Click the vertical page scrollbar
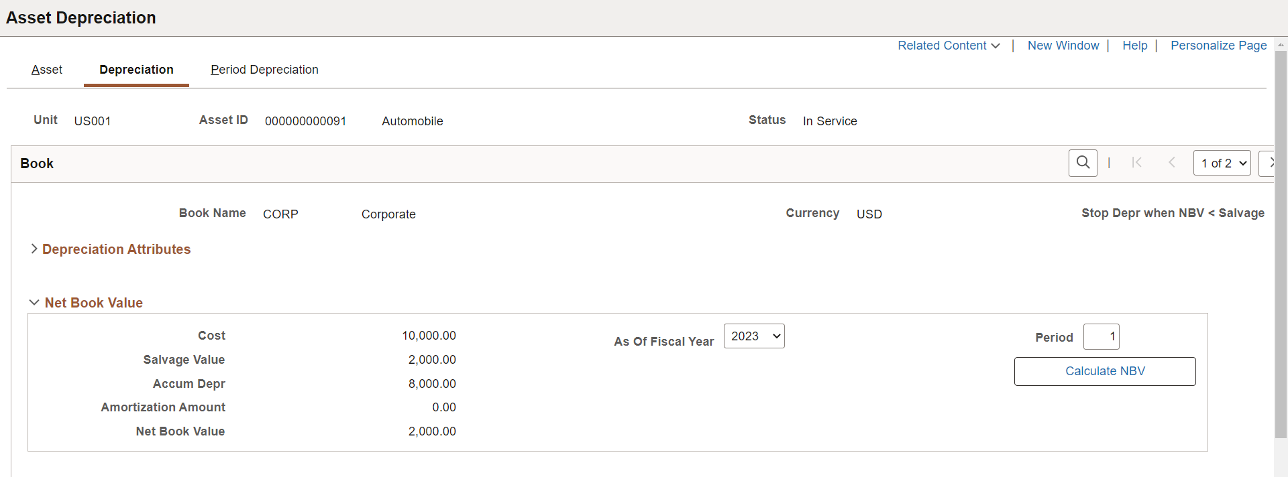 coord(1281,245)
